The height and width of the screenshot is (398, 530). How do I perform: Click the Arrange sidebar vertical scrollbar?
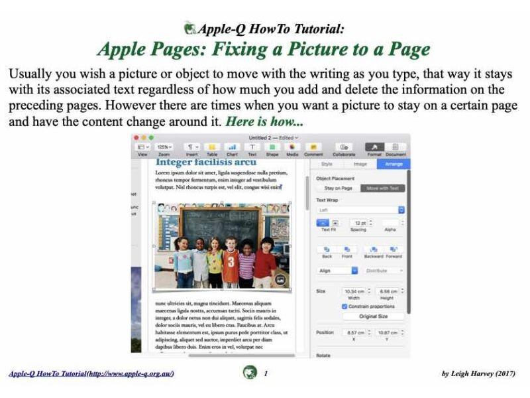[408, 242]
